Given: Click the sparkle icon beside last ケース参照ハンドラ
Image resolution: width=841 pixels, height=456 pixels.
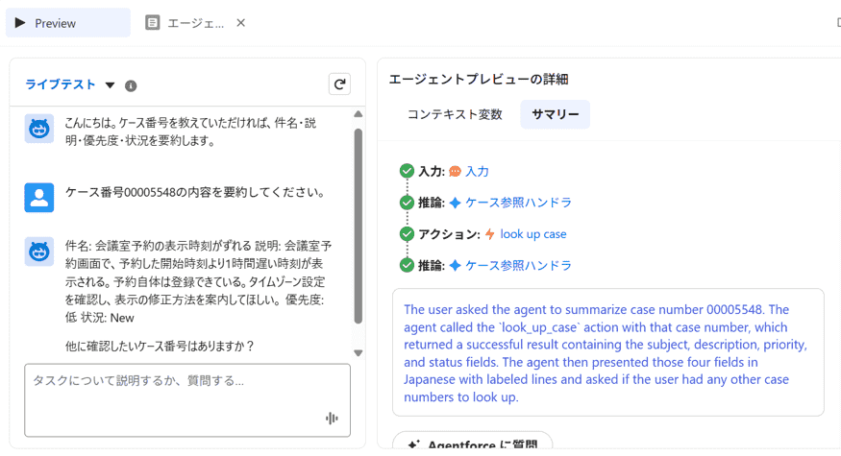Looking at the screenshot, I should coord(455,265).
